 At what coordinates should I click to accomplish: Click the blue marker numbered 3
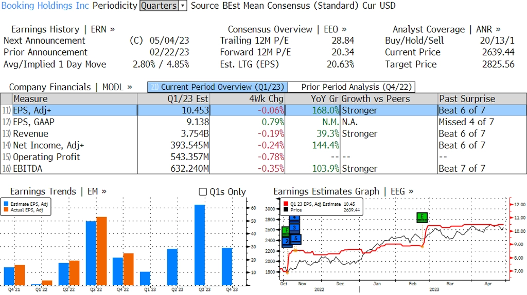coord(294,228)
